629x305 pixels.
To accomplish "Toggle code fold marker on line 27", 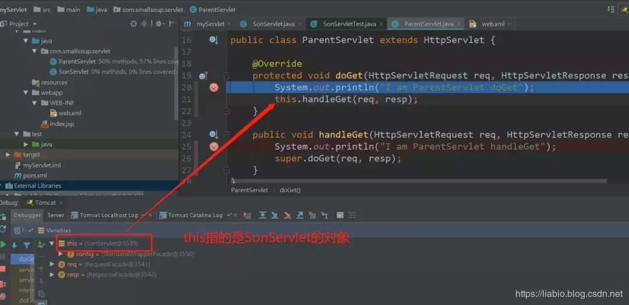I will point(226,170).
